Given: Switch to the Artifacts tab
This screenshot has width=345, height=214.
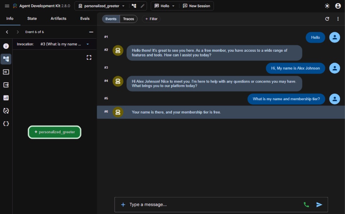Looking at the screenshot, I should pyautogui.click(x=58, y=19).
